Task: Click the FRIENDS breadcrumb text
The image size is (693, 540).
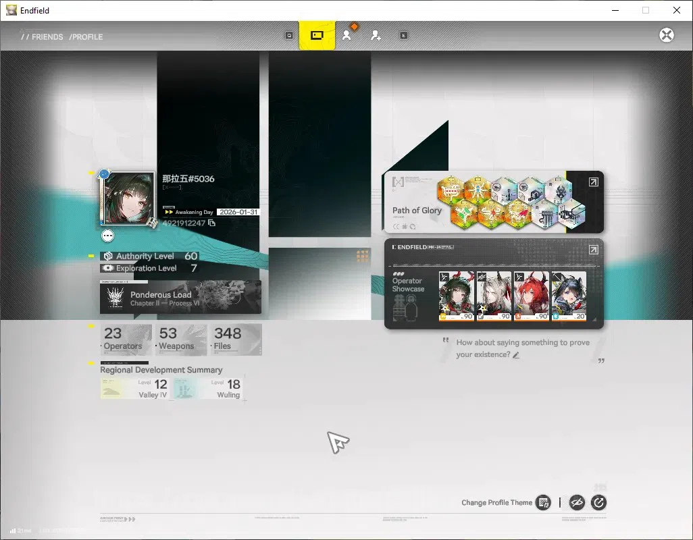Action: (47, 37)
